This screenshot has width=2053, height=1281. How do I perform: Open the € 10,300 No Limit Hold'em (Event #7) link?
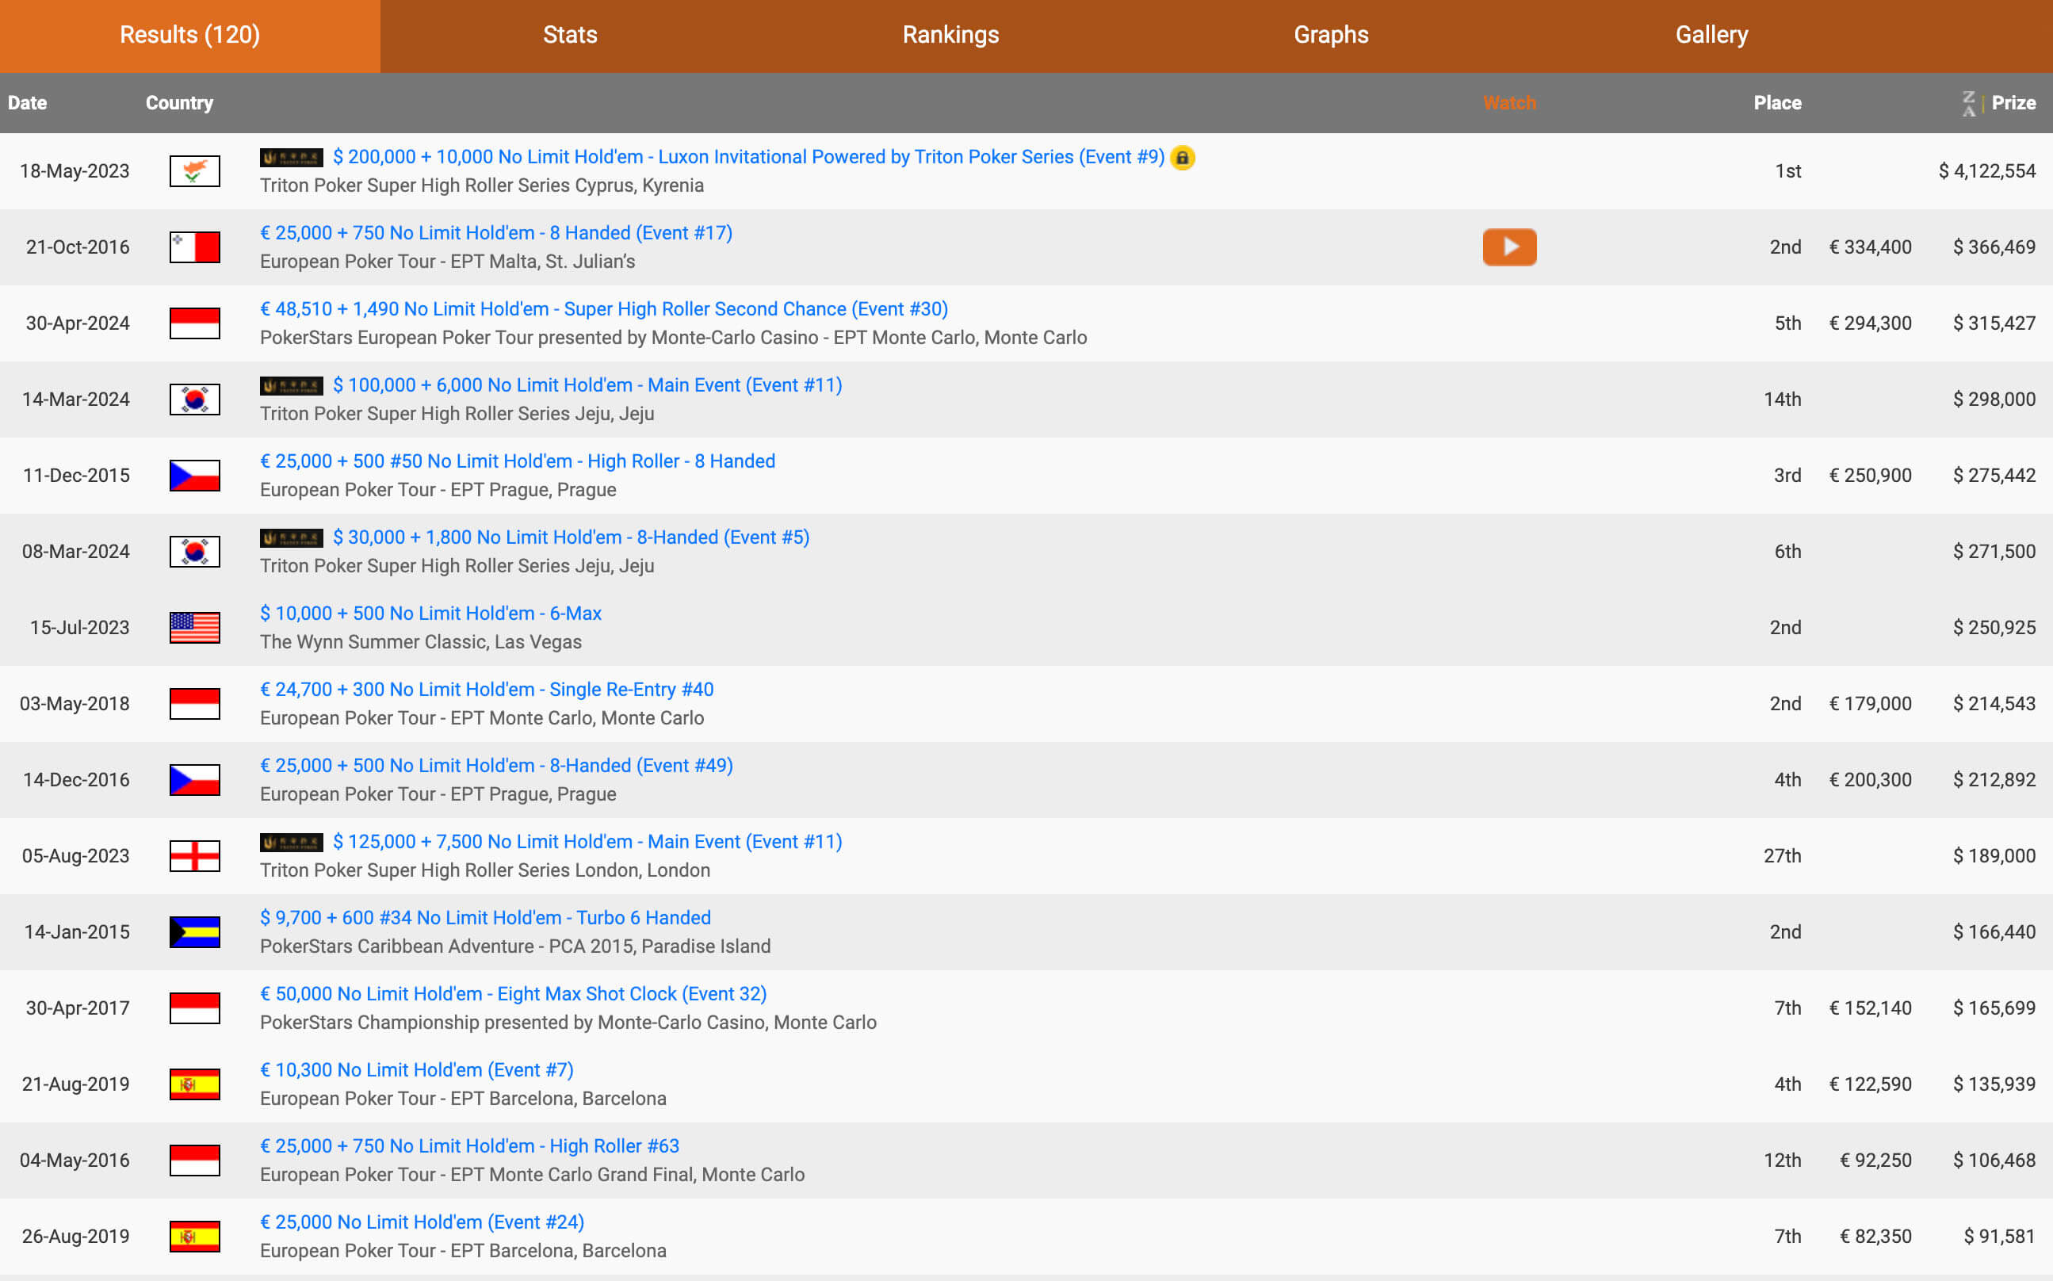(417, 1070)
